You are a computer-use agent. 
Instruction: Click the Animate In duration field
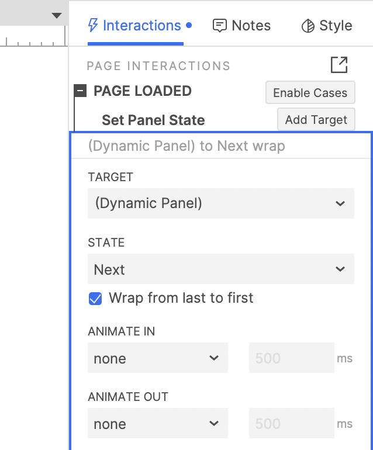(292, 358)
